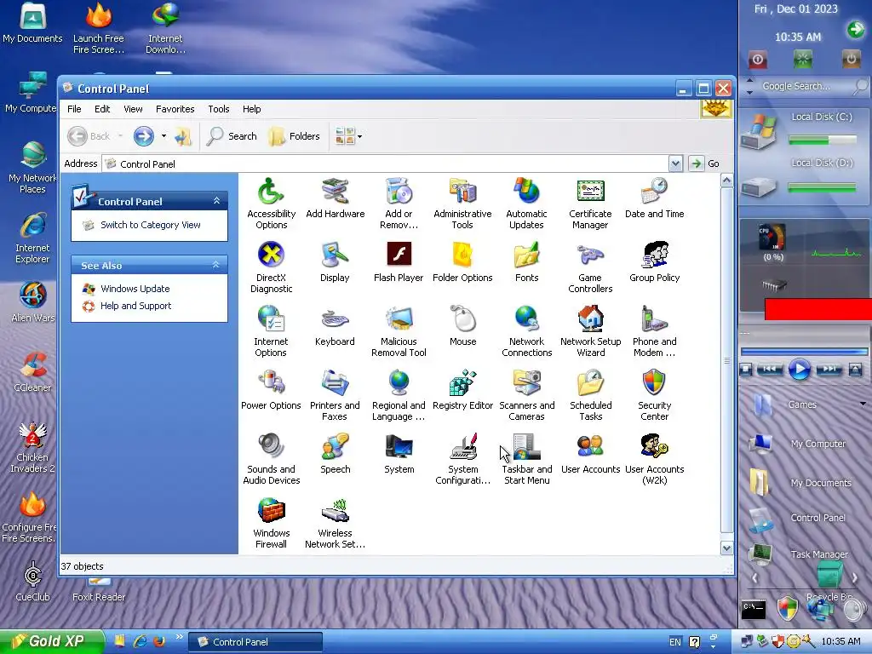Click the Local Disk (C:) usage bar
The image size is (872, 654).
(822, 141)
